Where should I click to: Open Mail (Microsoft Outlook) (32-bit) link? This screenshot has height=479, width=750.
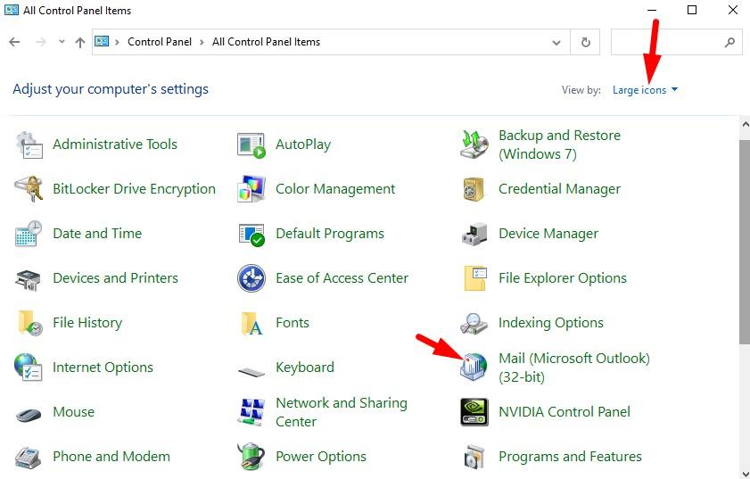tap(574, 368)
